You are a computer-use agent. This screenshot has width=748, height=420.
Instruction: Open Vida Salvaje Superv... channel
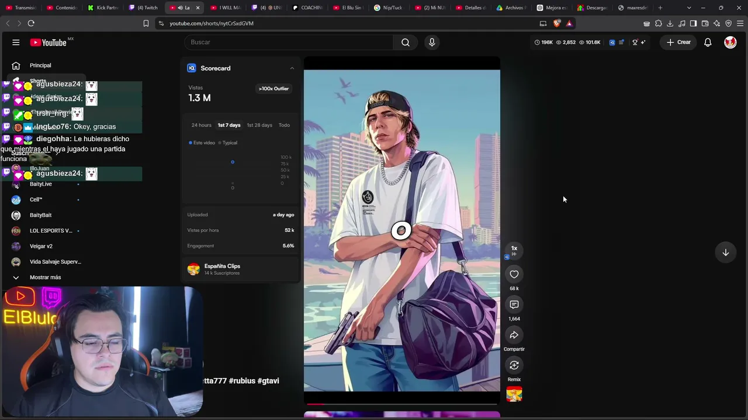coord(56,262)
